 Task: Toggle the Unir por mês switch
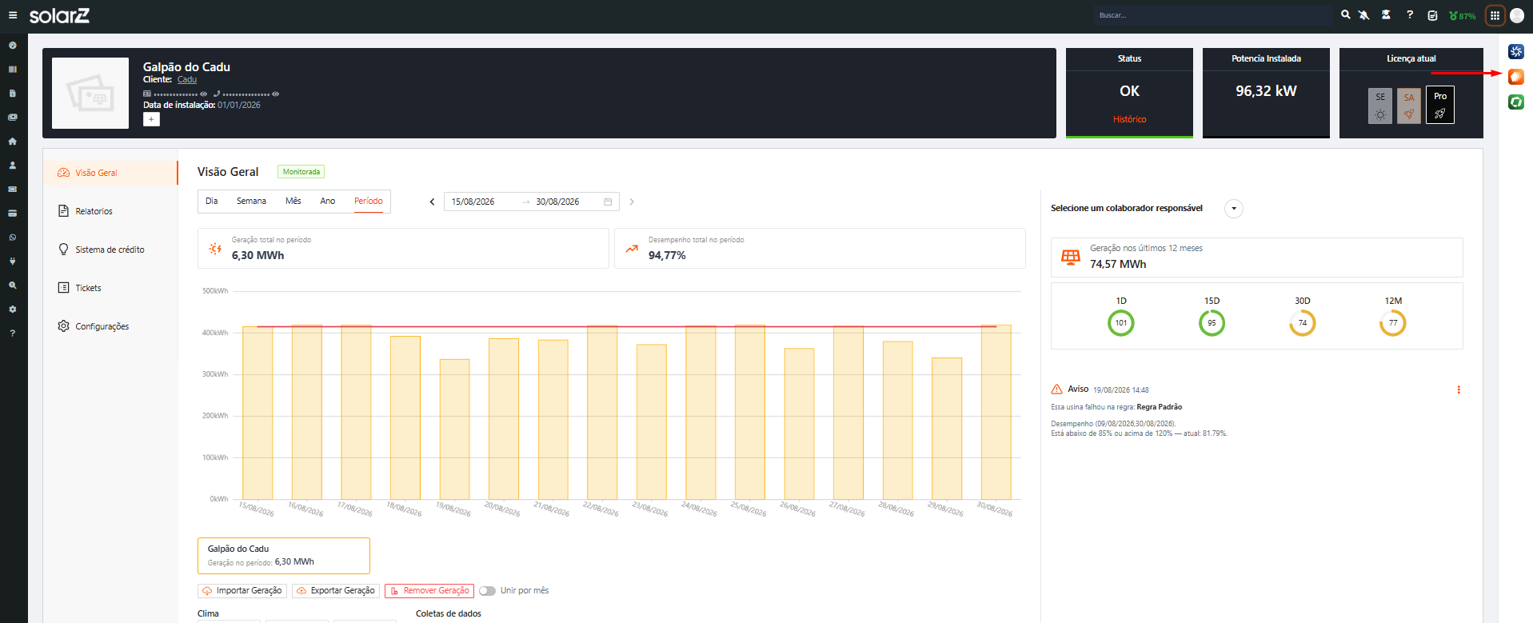tap(487, 591)
